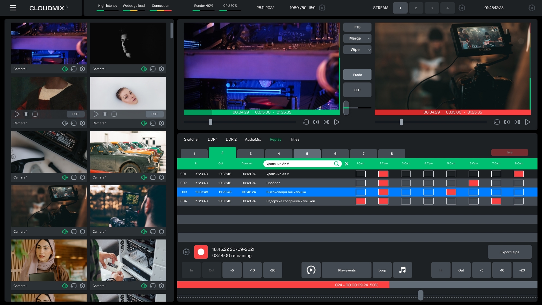This screenshot has height=305, width=542.
Task: Click the red record button
Action: pos(201,252)
